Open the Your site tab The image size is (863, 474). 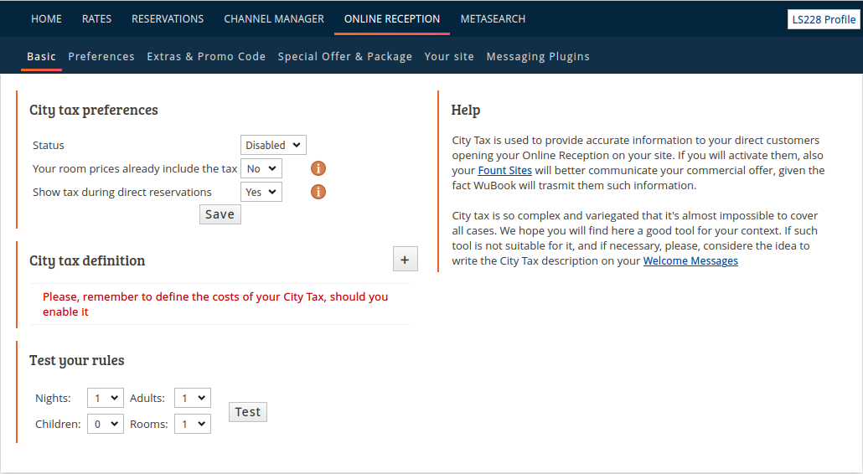pyautogui.click(x=449, y=57)
